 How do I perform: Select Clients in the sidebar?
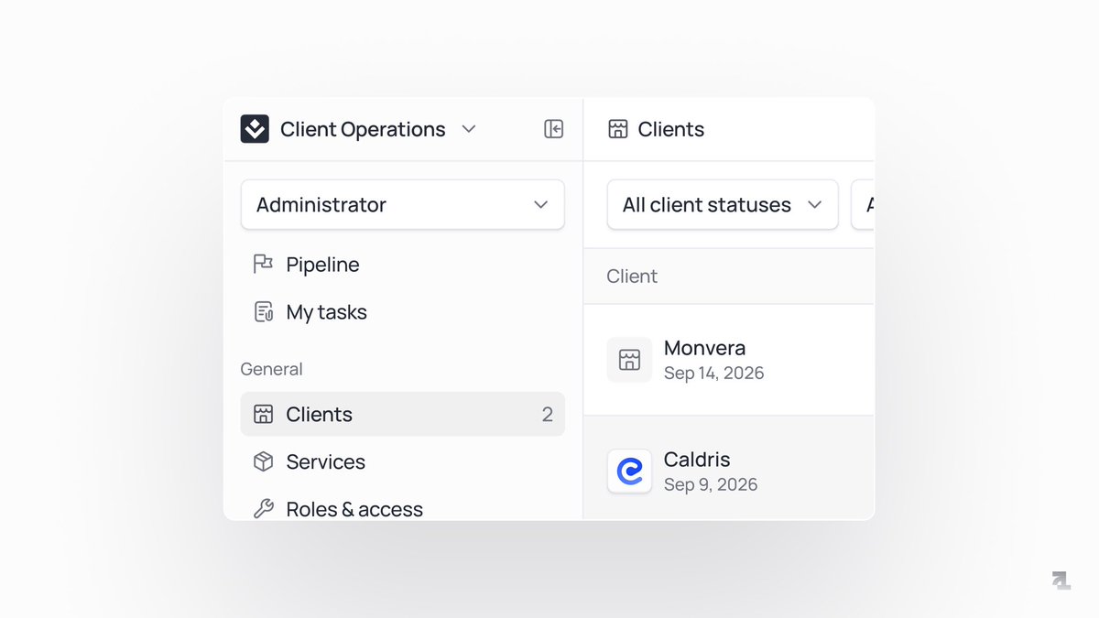403,414
